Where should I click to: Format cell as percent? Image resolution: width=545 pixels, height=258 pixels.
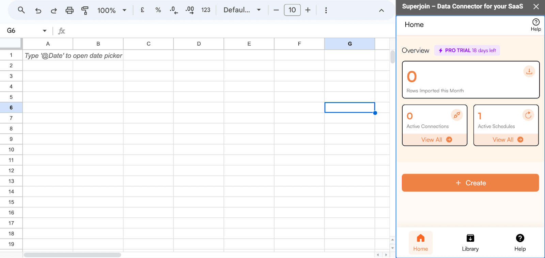158,10
